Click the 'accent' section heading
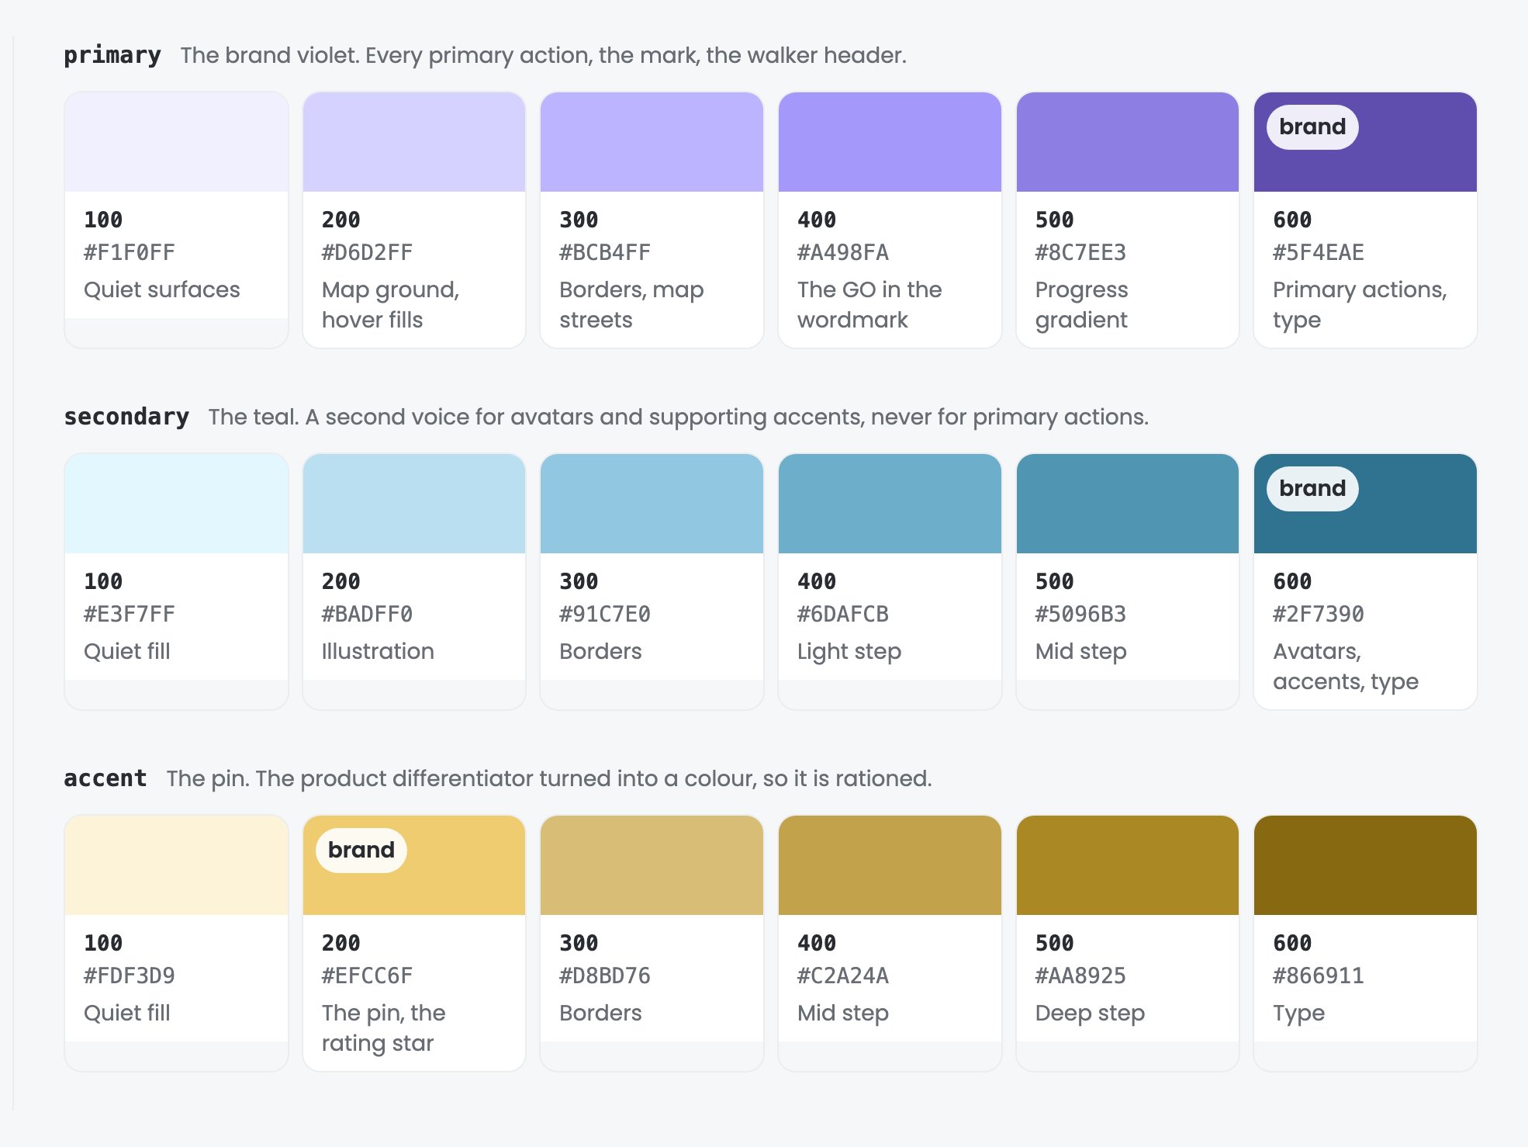Viewport: 1528px width, 1147px height. (105, 778)
